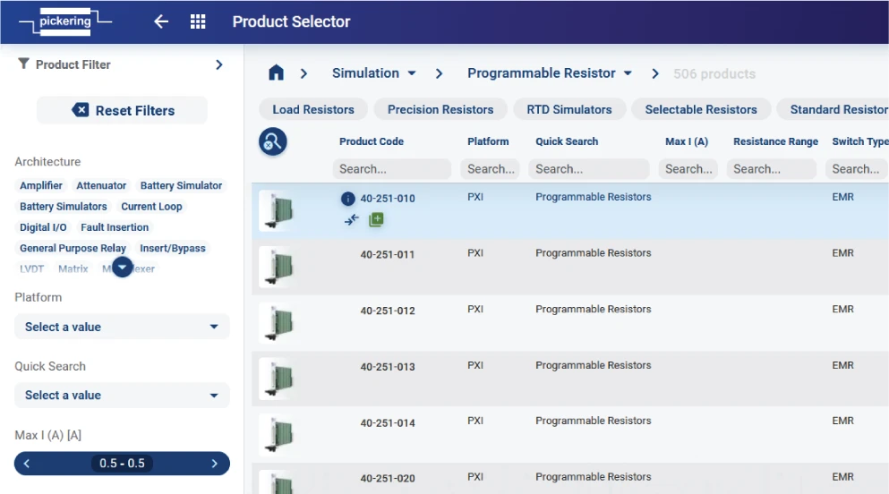The image size is (889, 494).
Task: Open thumbnail of product 40-251-013
Action: 278,379
